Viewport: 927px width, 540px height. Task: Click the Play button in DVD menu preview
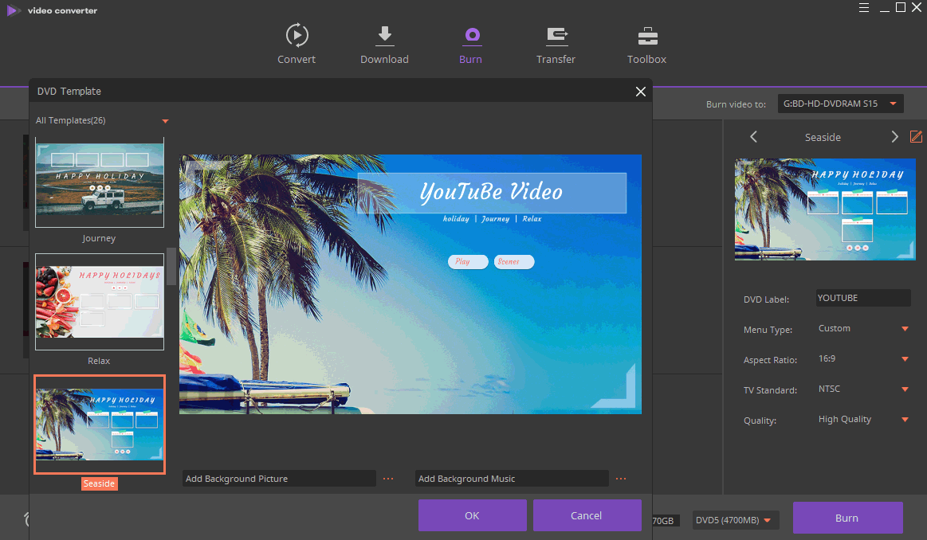468,262
